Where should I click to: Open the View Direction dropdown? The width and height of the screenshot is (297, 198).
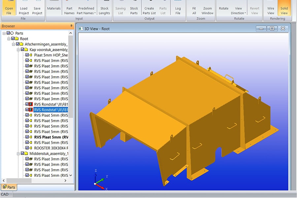238,8
